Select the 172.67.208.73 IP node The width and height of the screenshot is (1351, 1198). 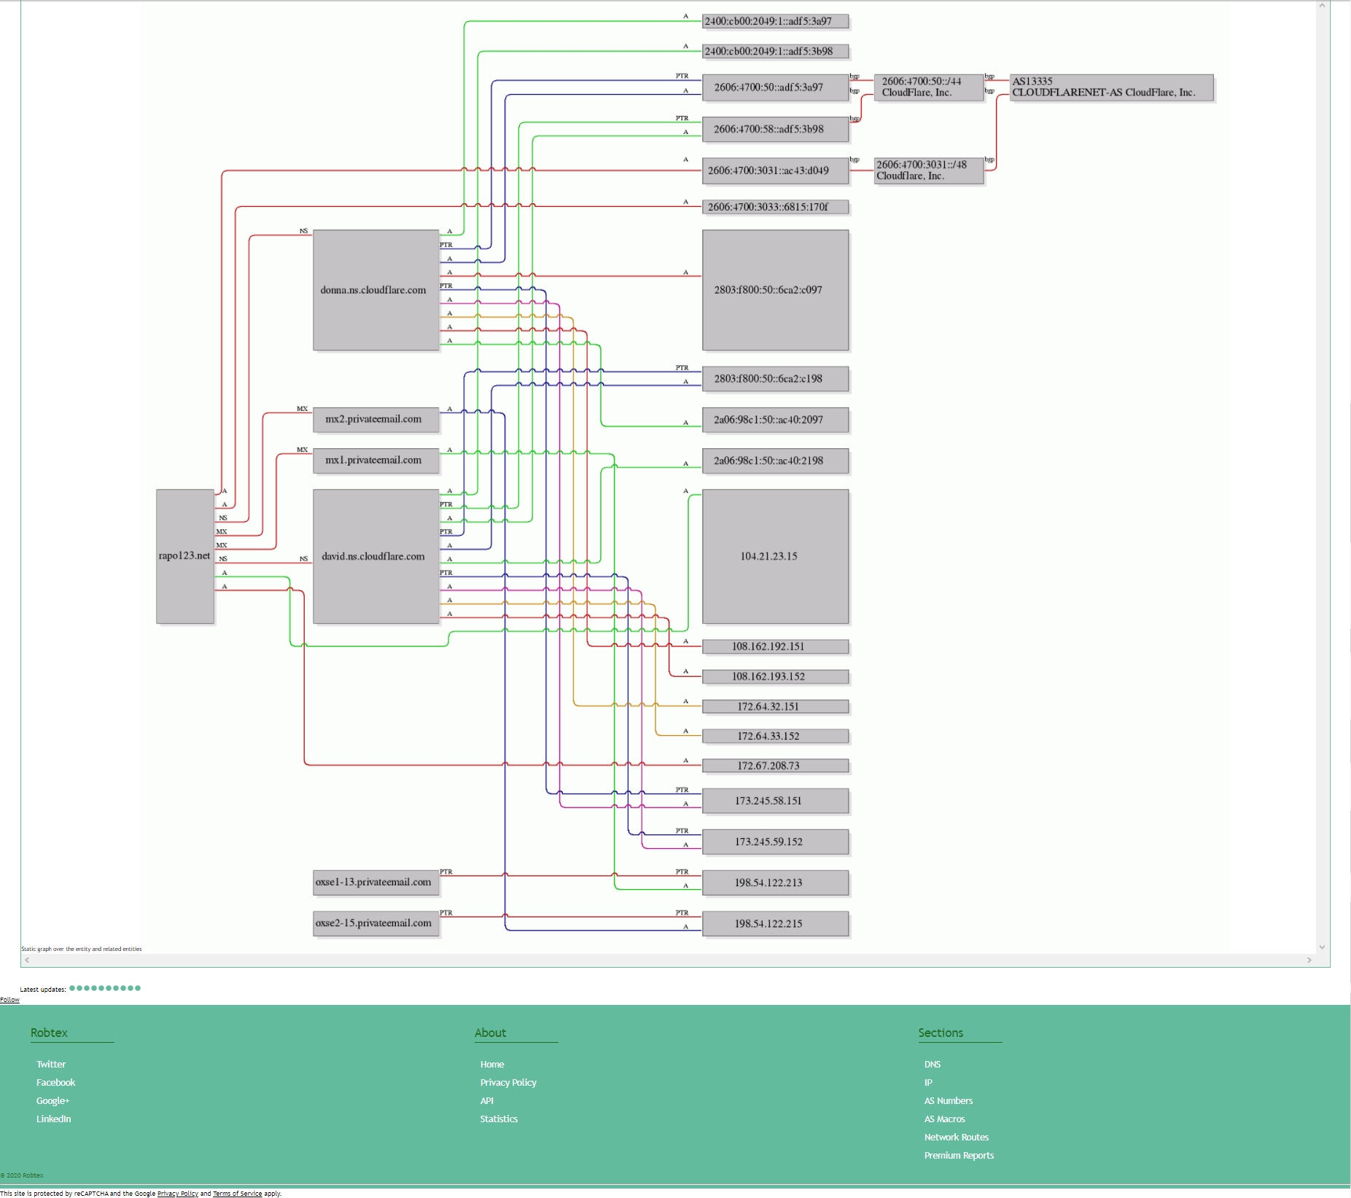(776, 766)
